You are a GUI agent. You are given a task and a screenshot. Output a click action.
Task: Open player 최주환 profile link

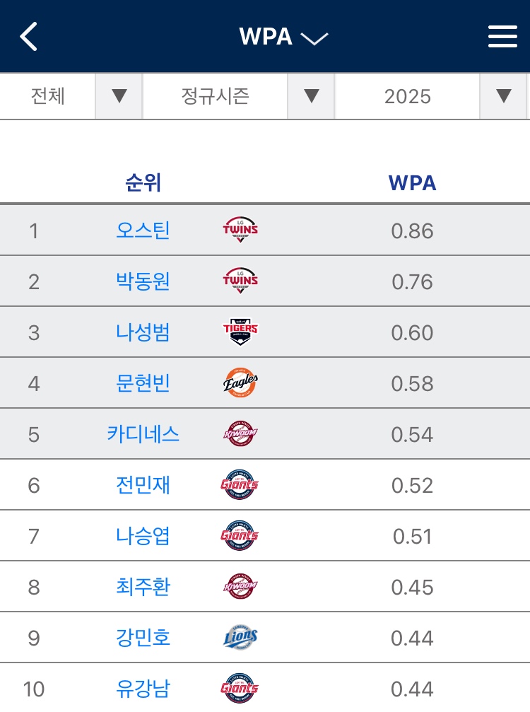(x=143, y=587)
